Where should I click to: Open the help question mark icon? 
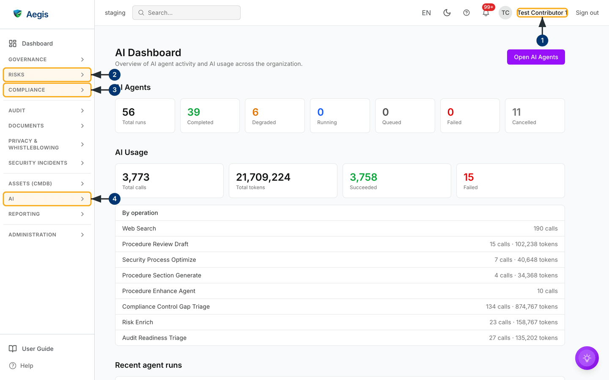click(466, 13)
